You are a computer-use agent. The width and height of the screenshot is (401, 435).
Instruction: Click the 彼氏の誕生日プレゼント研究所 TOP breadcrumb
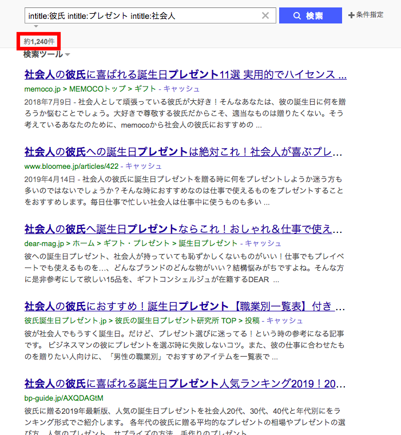(x=176, y=321)
